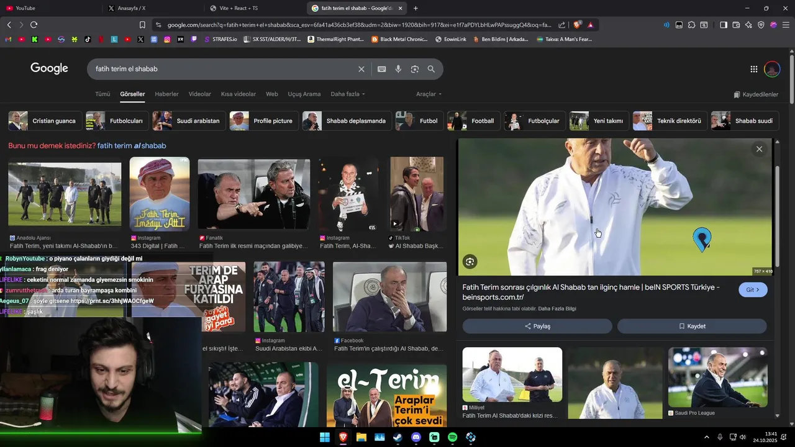Click the magnifier search button
The height and width of the screenshot is (447, 795).
coord(431,69)
